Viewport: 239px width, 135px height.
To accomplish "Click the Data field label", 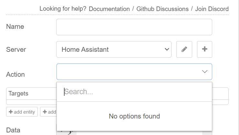I will click(13, 130).
